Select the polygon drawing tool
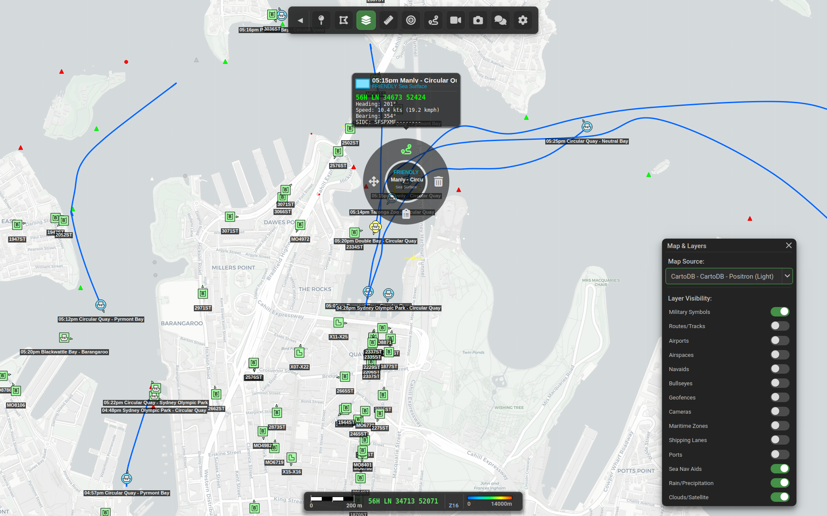 [x=343, y=20]
